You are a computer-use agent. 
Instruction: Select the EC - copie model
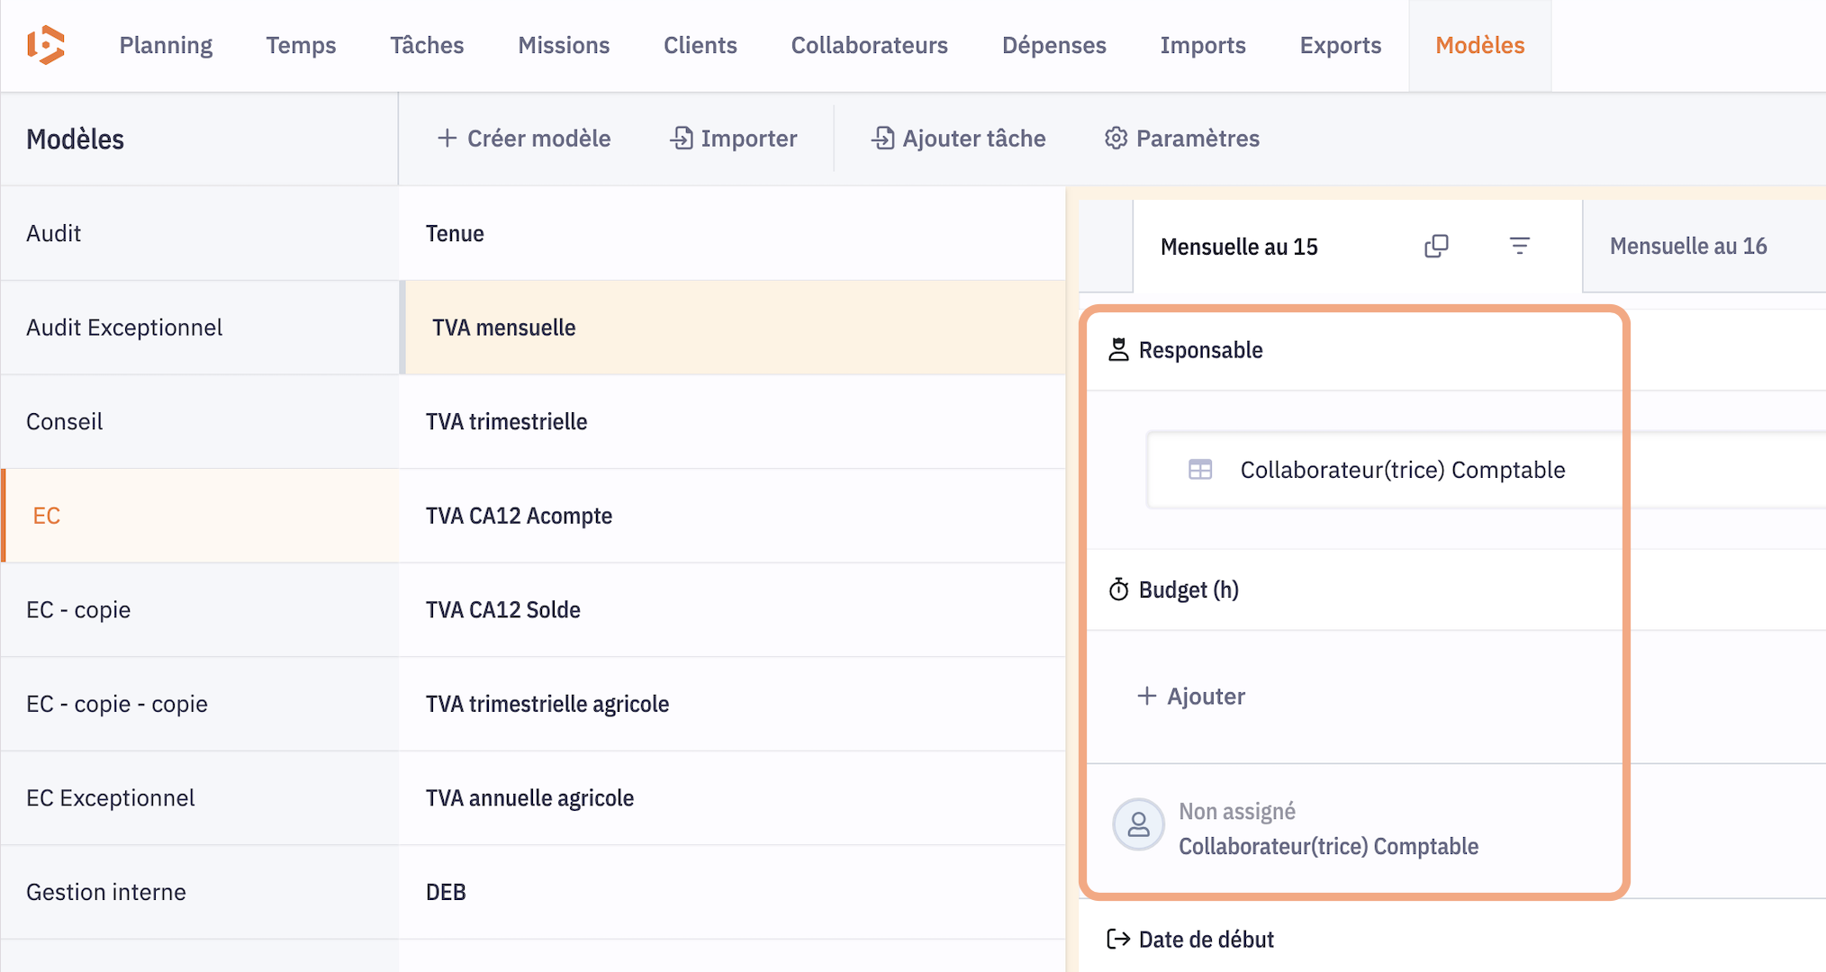click(x=78, y=609)
